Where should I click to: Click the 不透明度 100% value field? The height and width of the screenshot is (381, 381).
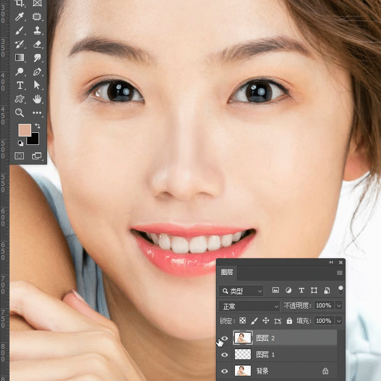324,306
